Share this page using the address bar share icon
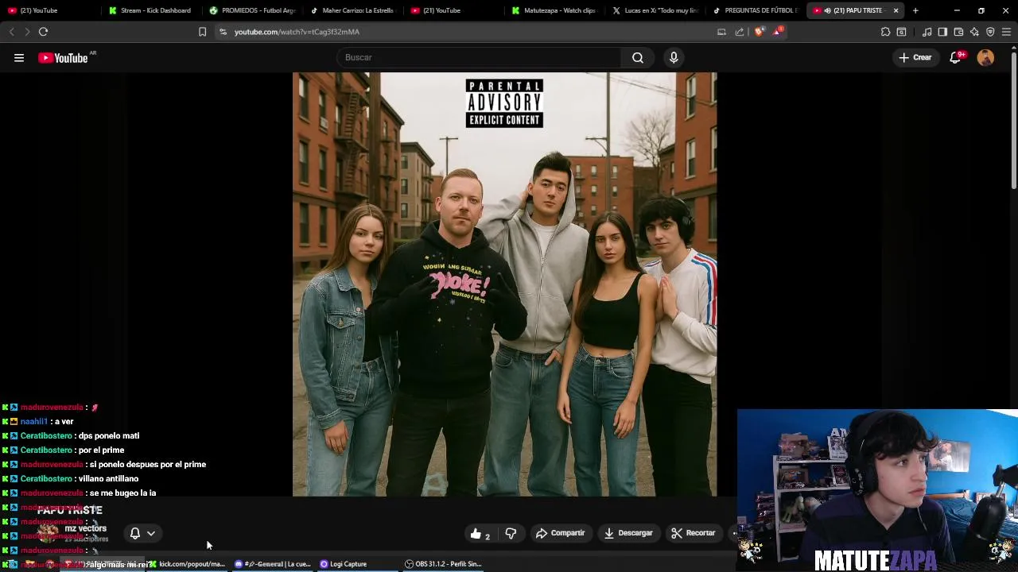Image resolution: width=1018 pixels, height=572 pixels. coord(740,32)
